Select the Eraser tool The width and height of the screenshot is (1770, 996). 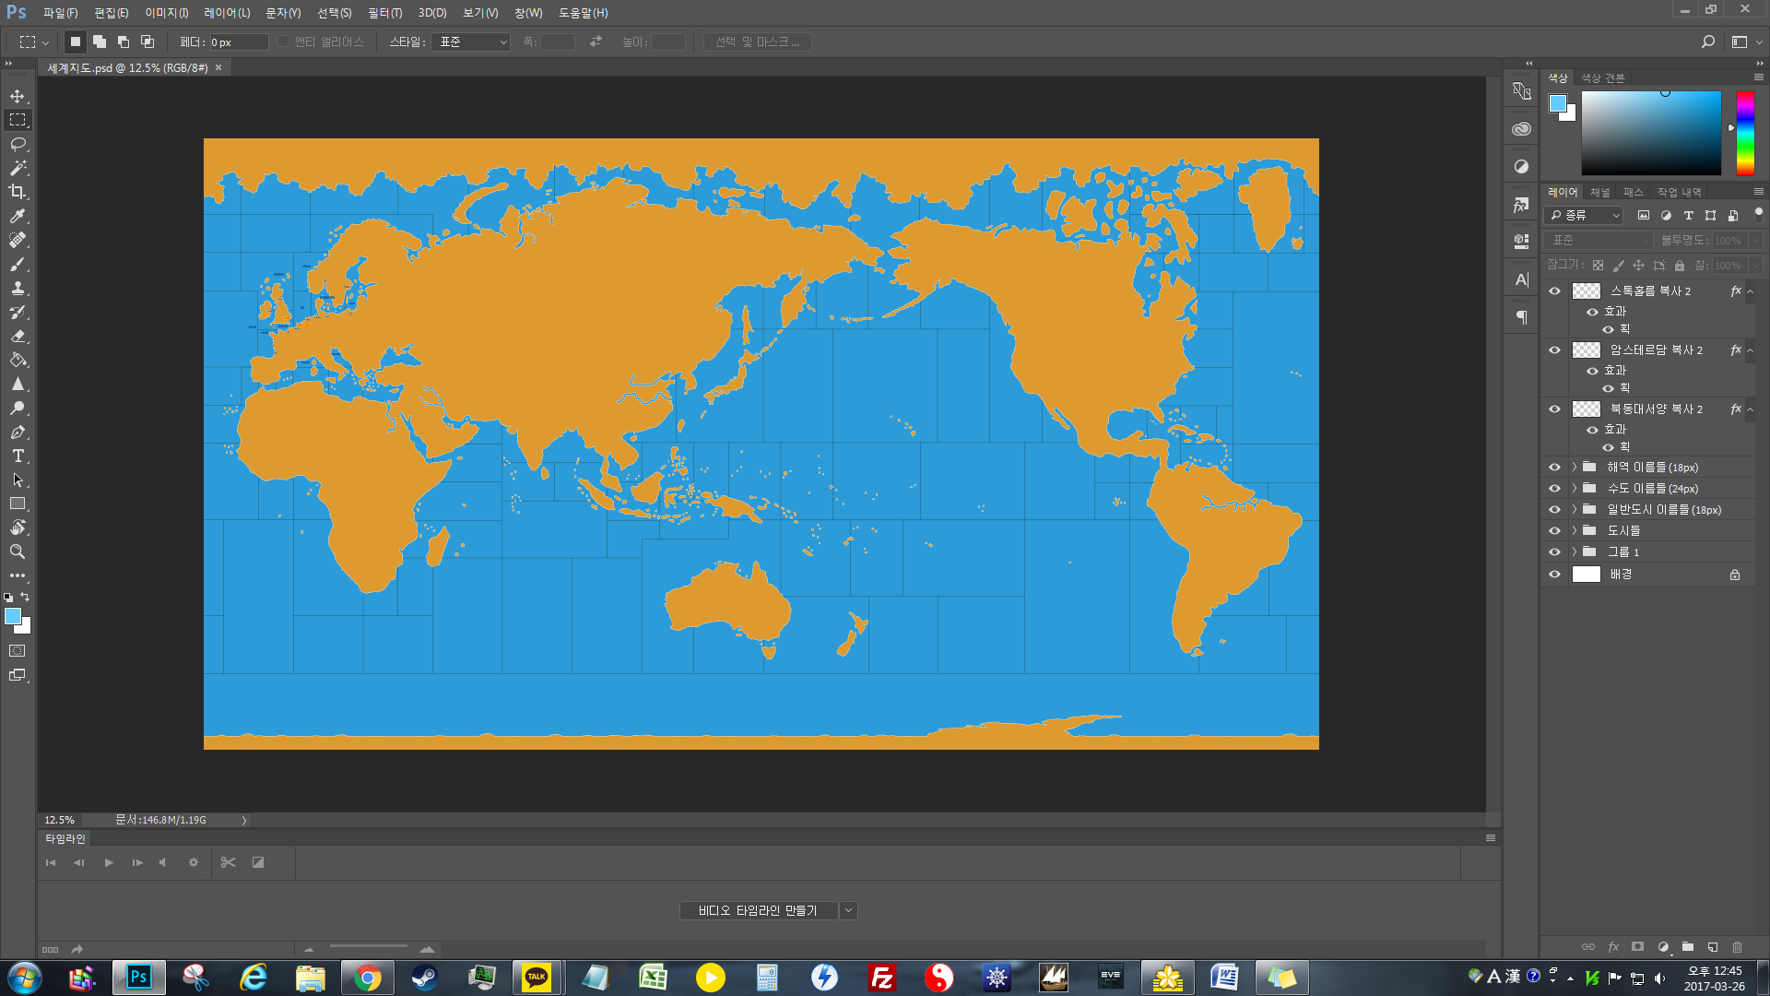[18, 337]
